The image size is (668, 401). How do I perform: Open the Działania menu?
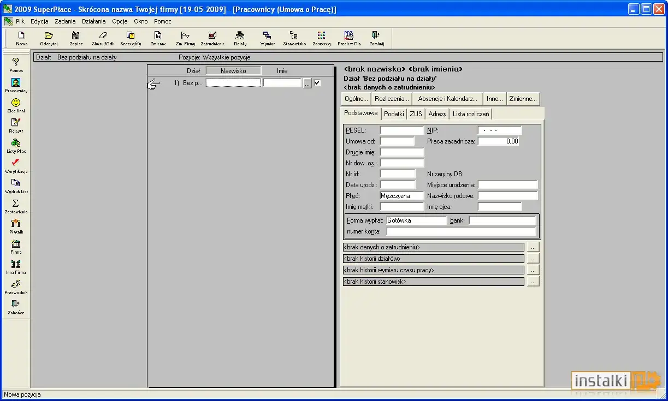[x=94, y=22]
